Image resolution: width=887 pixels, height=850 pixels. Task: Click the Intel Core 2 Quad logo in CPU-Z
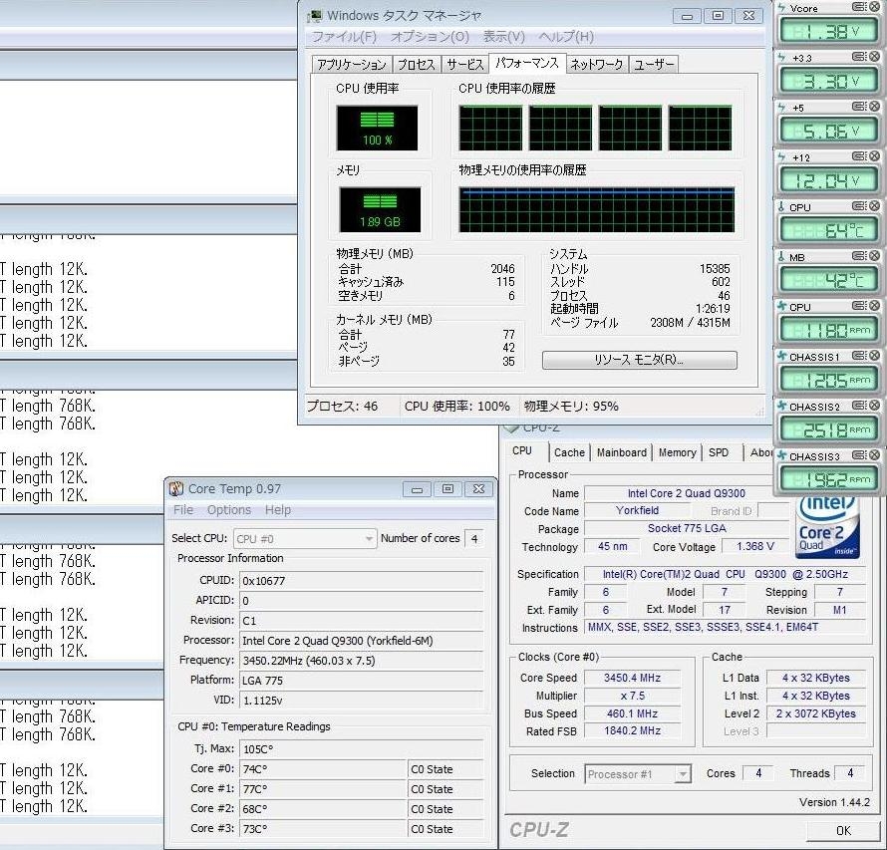(826, 527)
